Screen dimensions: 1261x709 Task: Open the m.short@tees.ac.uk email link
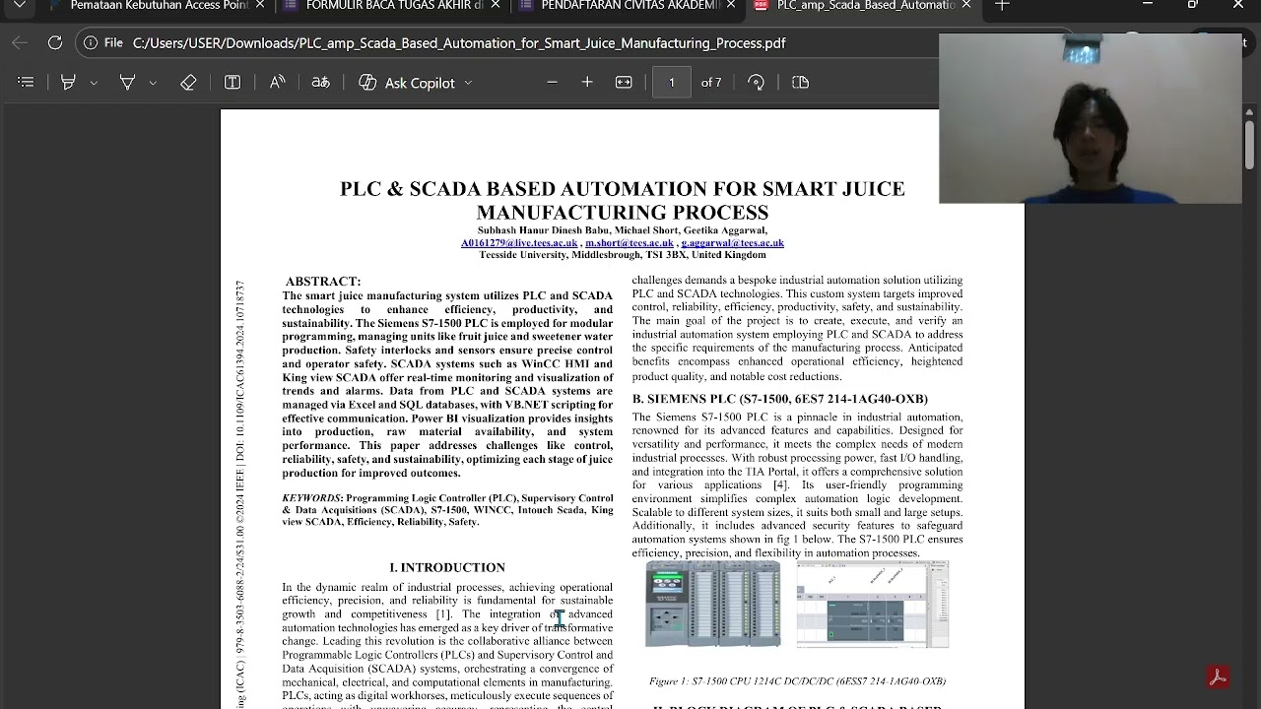630,243
